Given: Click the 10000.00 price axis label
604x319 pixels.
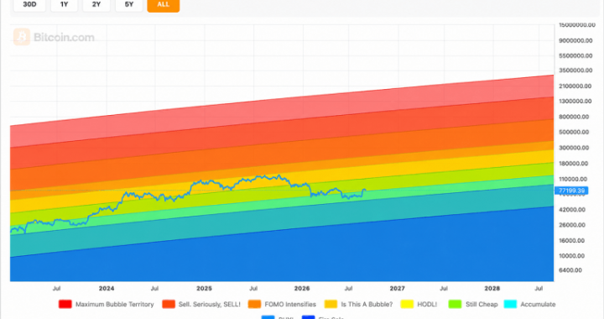Looking at the screenshot, I should (x=571, y=256).
